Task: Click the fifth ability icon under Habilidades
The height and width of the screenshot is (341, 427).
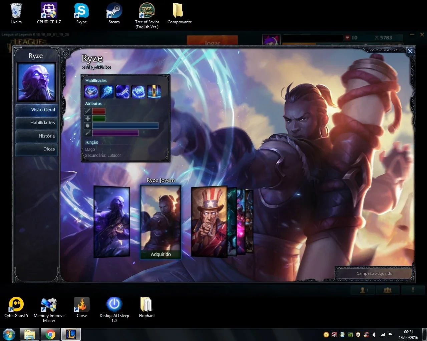Action: coord(154,92)
